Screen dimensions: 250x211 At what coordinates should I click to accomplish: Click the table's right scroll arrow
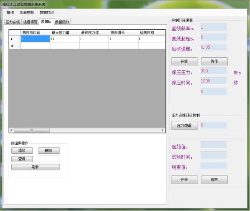[x=163, y=130]
